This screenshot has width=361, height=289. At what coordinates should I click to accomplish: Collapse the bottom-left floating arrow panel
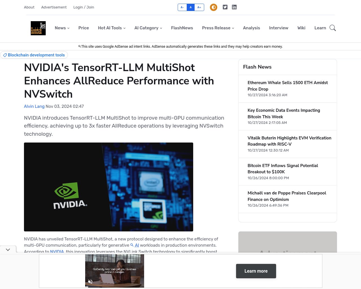[8, 249]
